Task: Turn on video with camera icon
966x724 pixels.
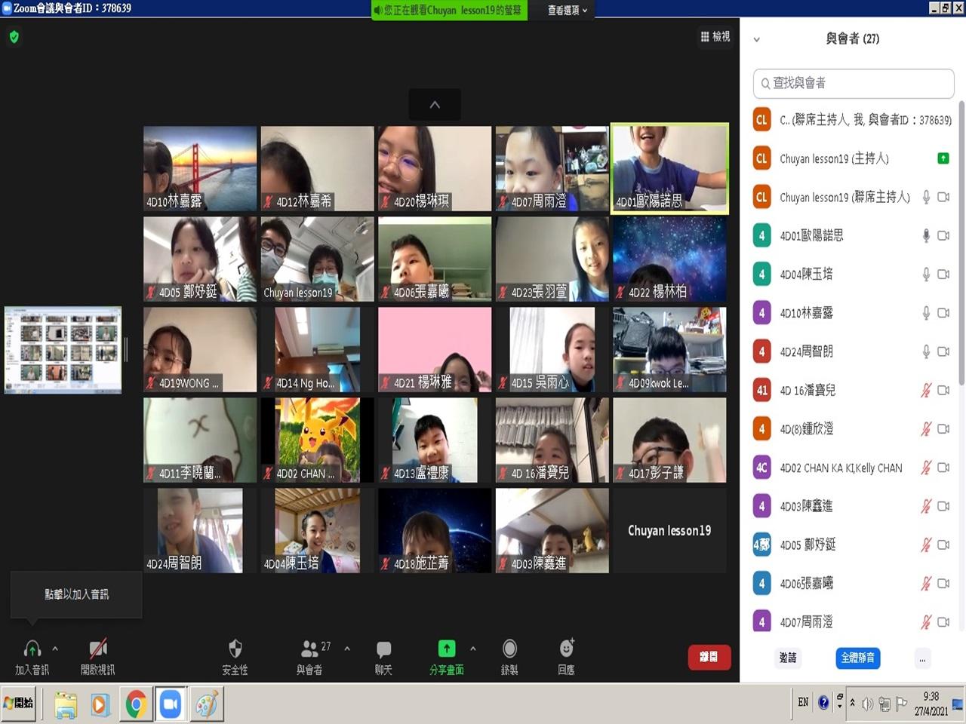Action: pyautogui.click(x=98, y=649)
